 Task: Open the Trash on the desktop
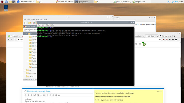coord(6,8)
